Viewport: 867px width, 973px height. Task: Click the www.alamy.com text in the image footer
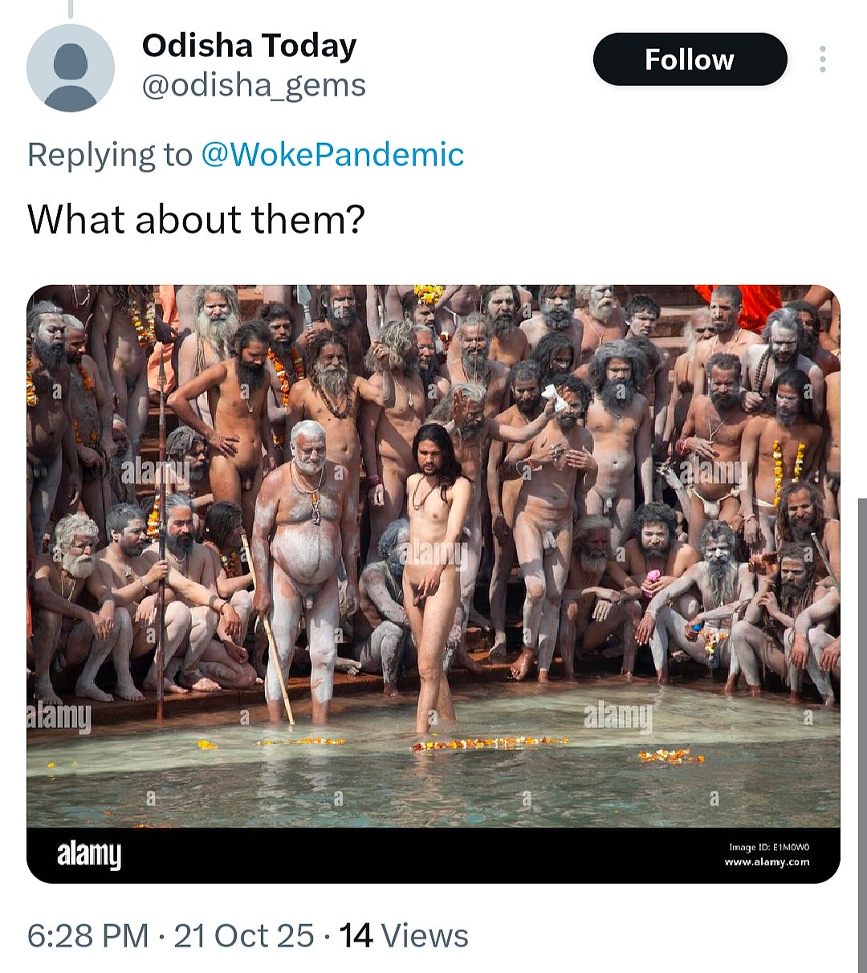(767, 862)
